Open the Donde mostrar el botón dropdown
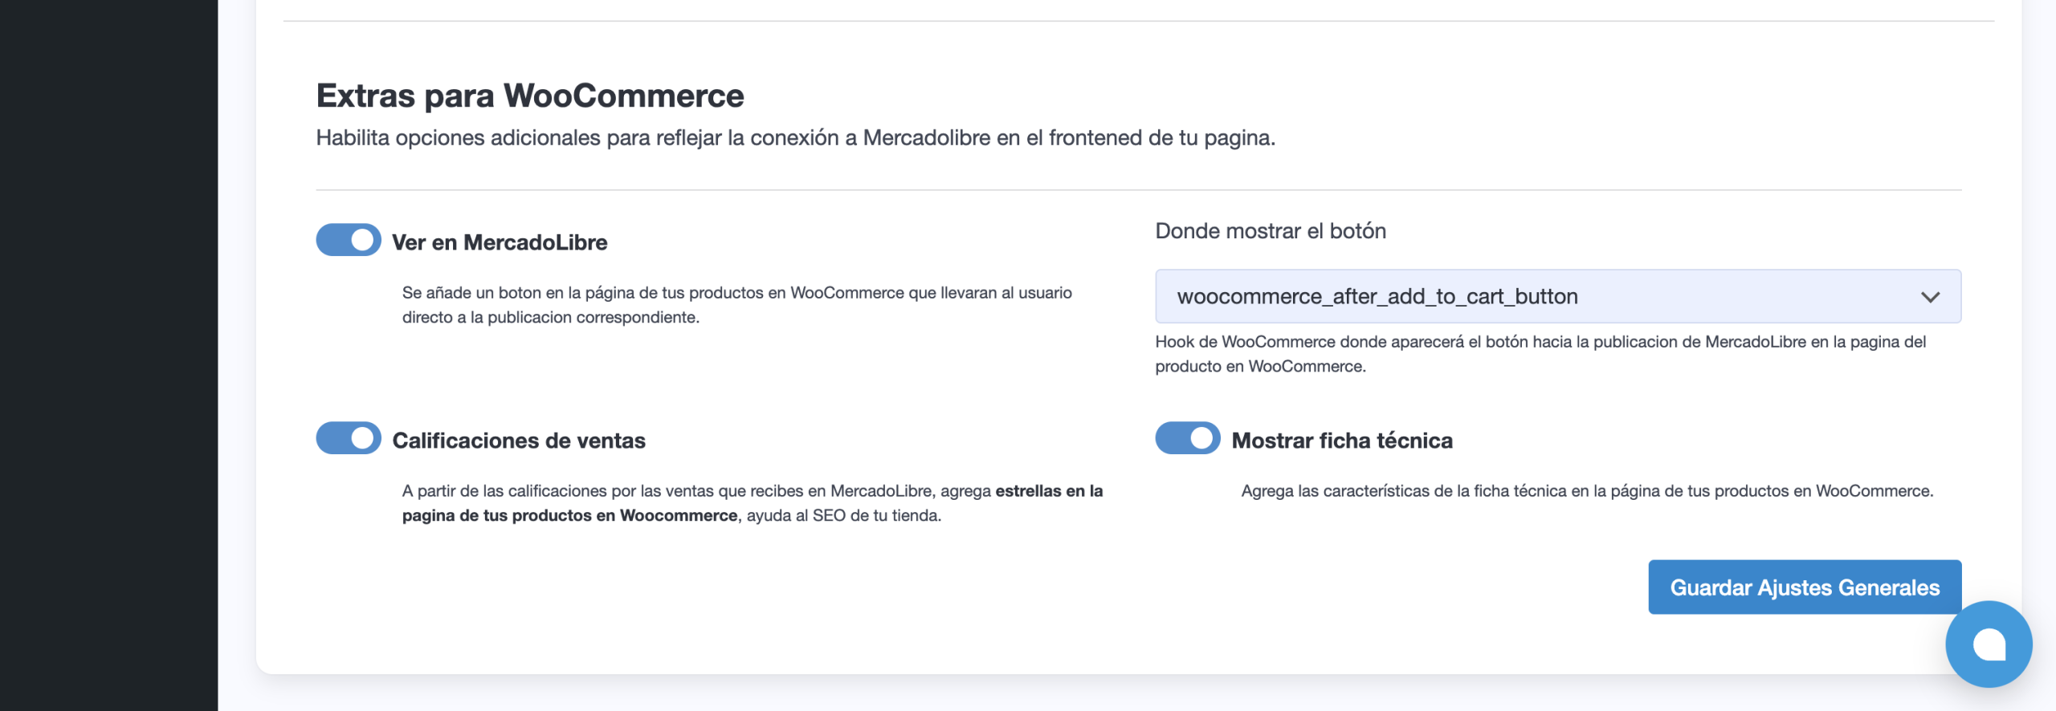This screenshot has height=711, width=2056. coord(1558,297)
